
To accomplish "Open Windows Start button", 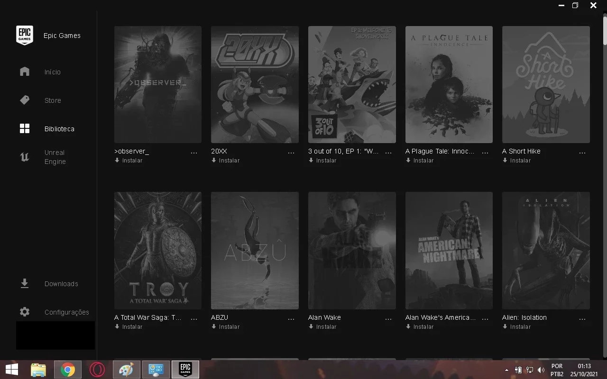I will coord(11,370).
